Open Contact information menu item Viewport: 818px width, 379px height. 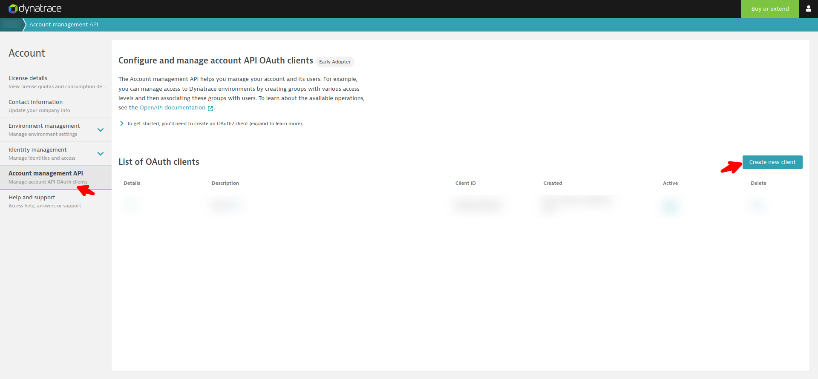tap(56, 106)
